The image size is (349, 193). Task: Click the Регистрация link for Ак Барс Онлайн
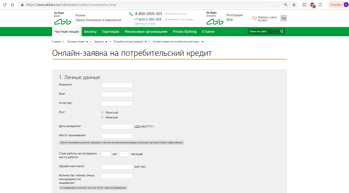[x=234, y=15]
